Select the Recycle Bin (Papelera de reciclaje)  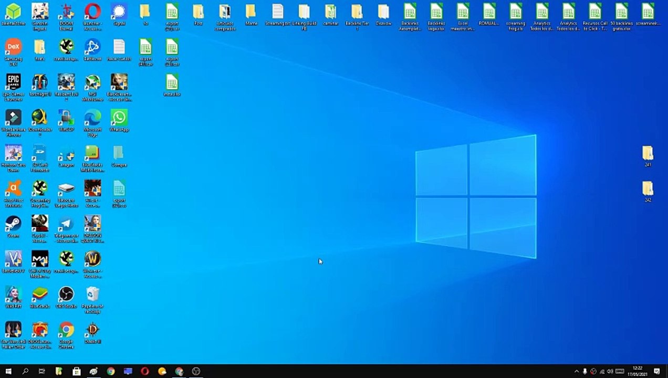coord(93,299)
